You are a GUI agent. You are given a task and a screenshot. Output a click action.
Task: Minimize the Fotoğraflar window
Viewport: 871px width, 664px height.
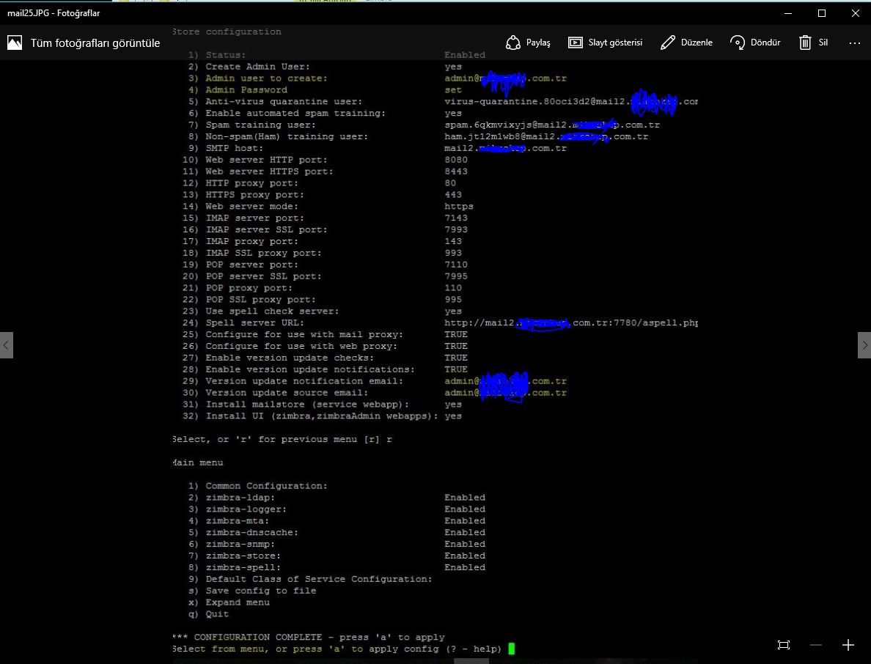pos(787,13)
